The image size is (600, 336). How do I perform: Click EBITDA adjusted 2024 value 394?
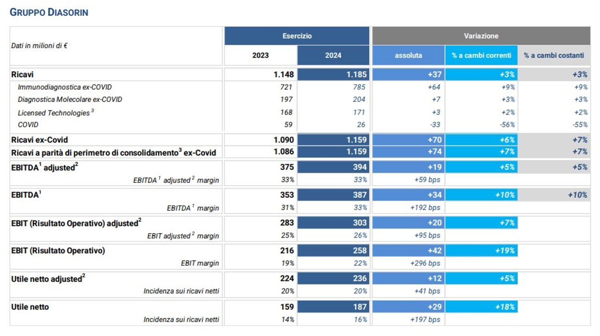pyautogui.click(x=360, y=167)
